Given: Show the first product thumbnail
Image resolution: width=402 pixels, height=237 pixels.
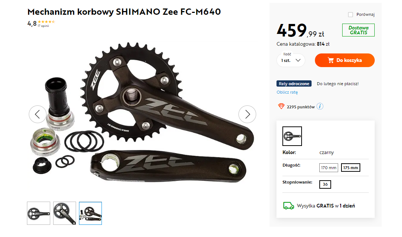Looking at the screenshot, I should [38, 213].
